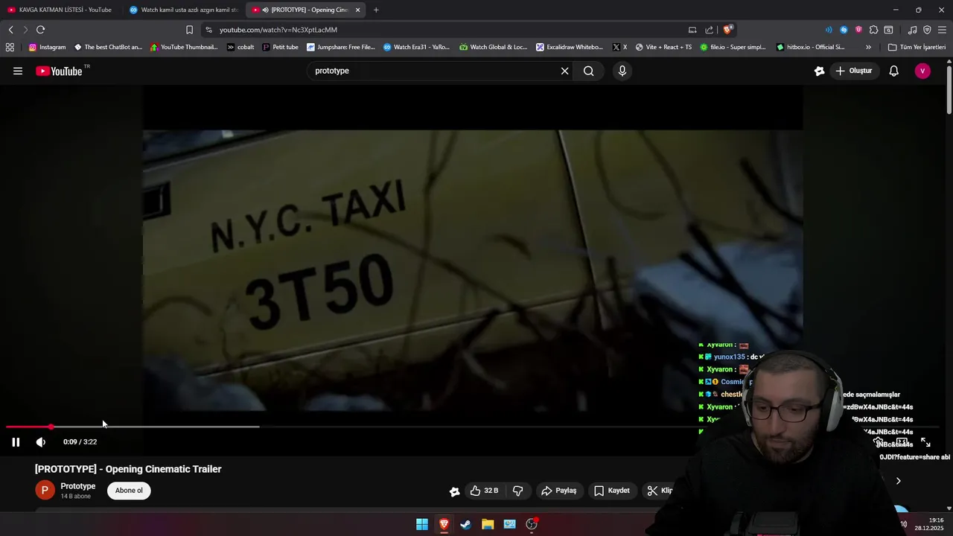Open the music note toolbar icon

tap(912, 30)
